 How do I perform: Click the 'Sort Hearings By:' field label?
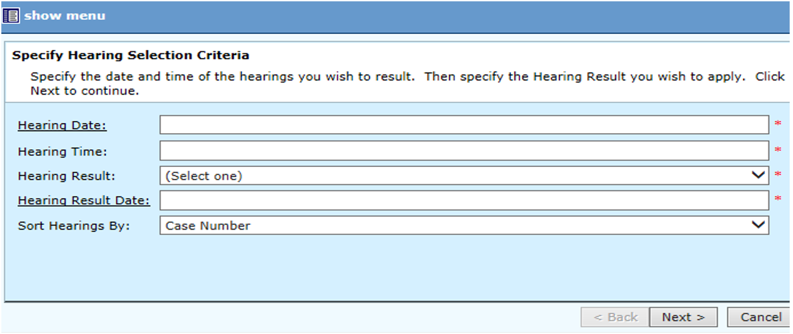[x=74, y=226]
